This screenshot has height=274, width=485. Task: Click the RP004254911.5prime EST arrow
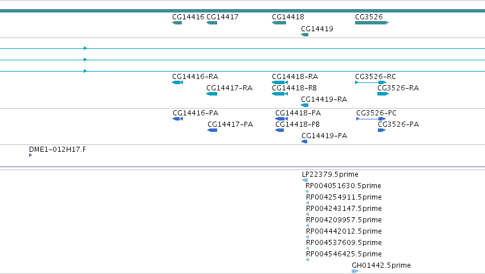(307, 203)
